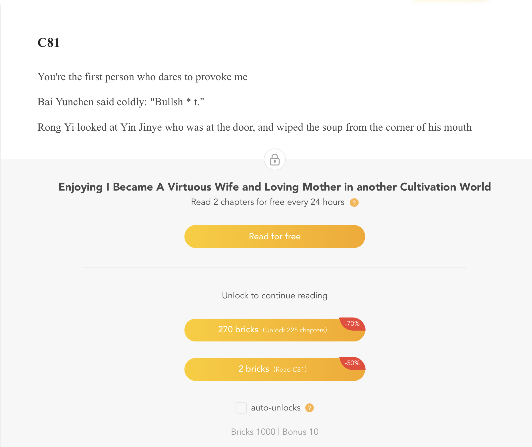Click the Rong Yi paragraph text
Image resolution: width=532 pixels, height=447 pixels.
[x=254, y=127]
